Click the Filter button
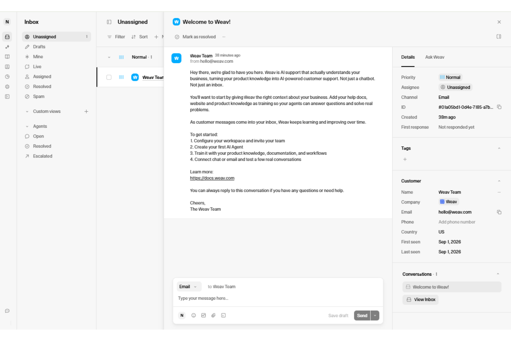The height and width of the screenshot is (341, 511). click(x=116, y=37)
